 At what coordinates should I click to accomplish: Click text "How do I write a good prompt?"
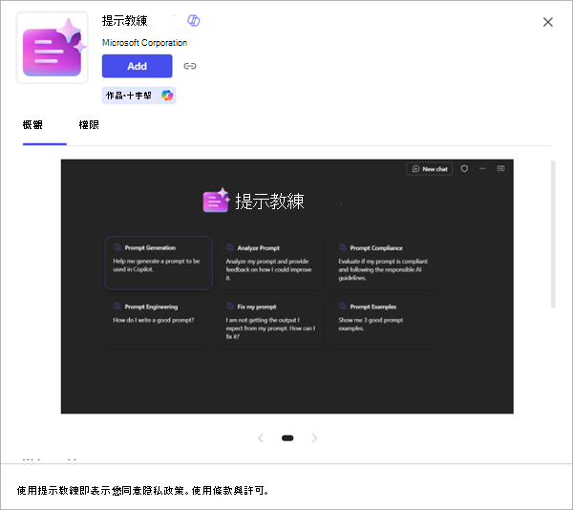coord(154,320)
